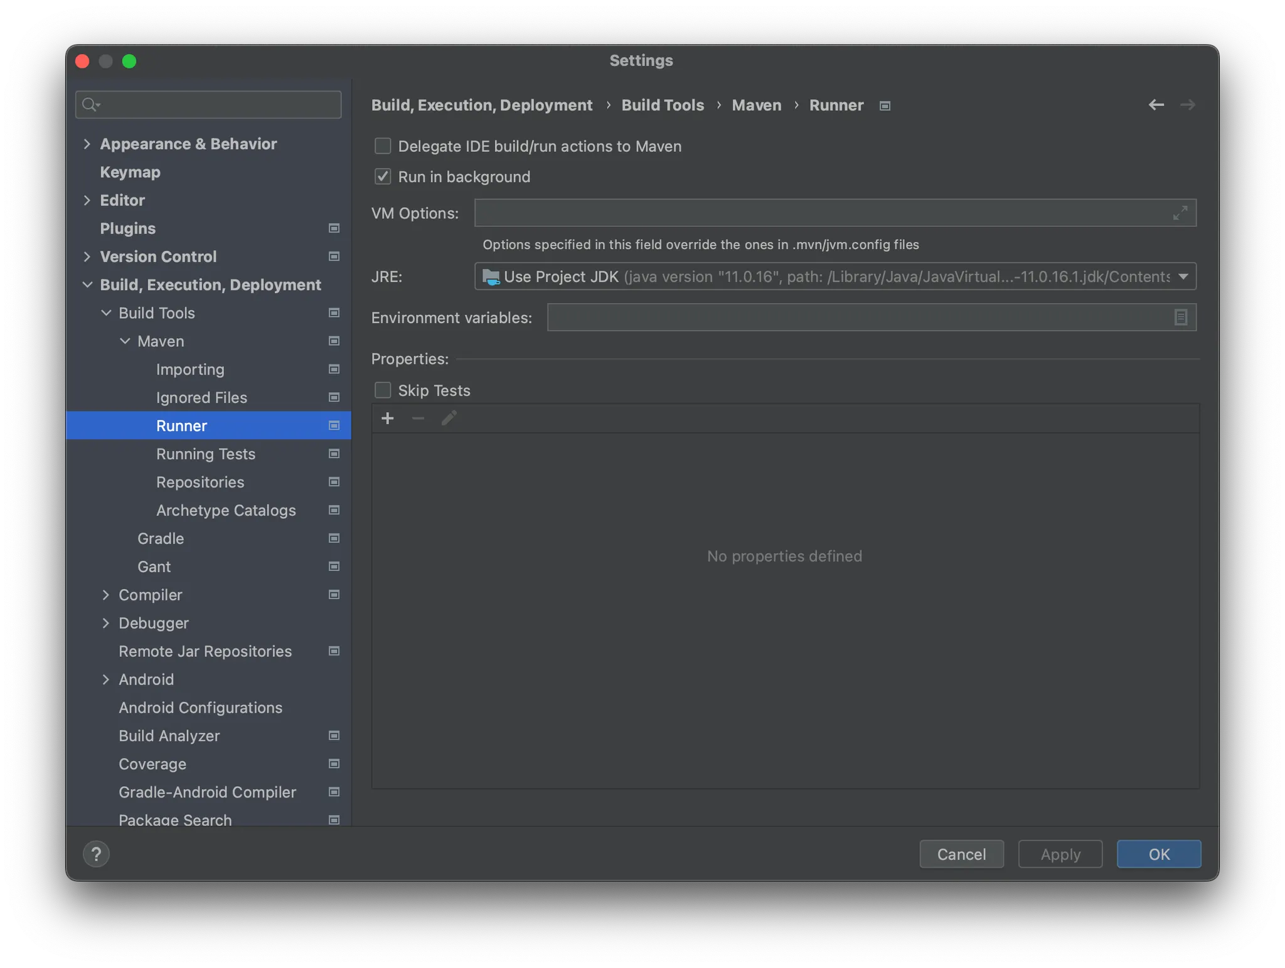Expand the Compiler section

tap(105, 595)
